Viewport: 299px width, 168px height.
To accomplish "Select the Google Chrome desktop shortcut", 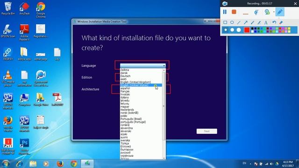I will click(x=41, y=10).
